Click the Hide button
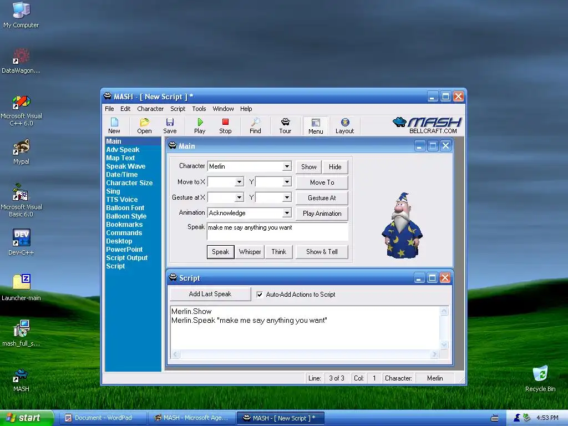The width and height of the screenshot is (568, 426). [x=335, y=167]
